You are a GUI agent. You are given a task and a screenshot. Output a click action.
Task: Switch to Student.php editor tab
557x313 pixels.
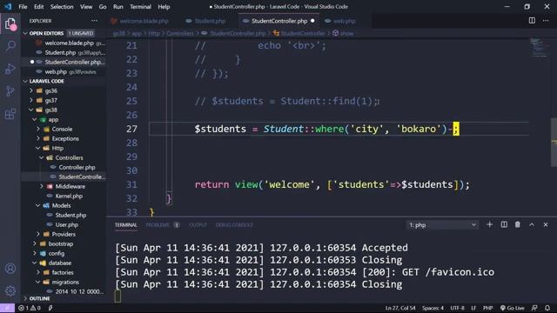[206, 21]
